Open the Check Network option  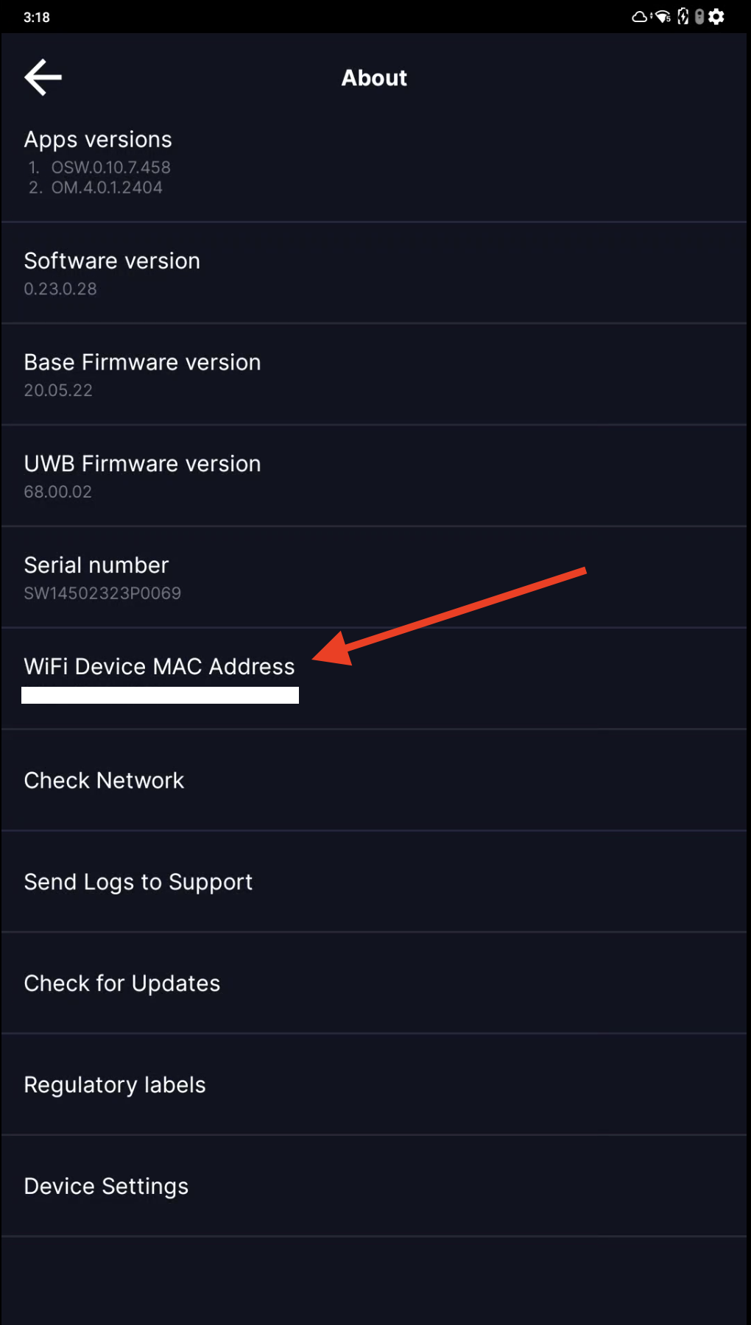pyautogui.click(x=104, y=780)
